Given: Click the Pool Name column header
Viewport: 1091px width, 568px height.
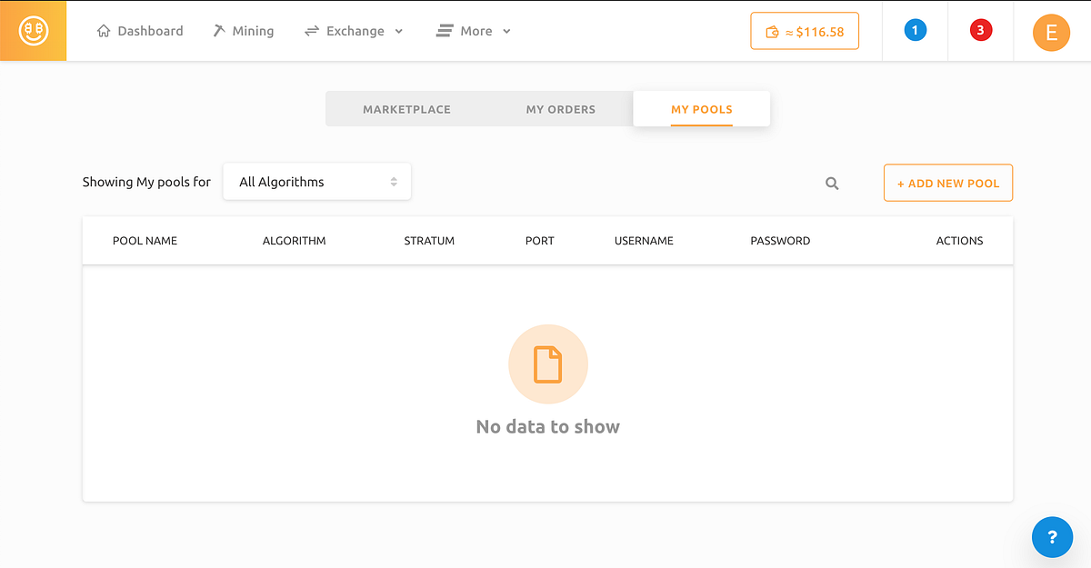Looking at the screenshot, I should [145, 240].
